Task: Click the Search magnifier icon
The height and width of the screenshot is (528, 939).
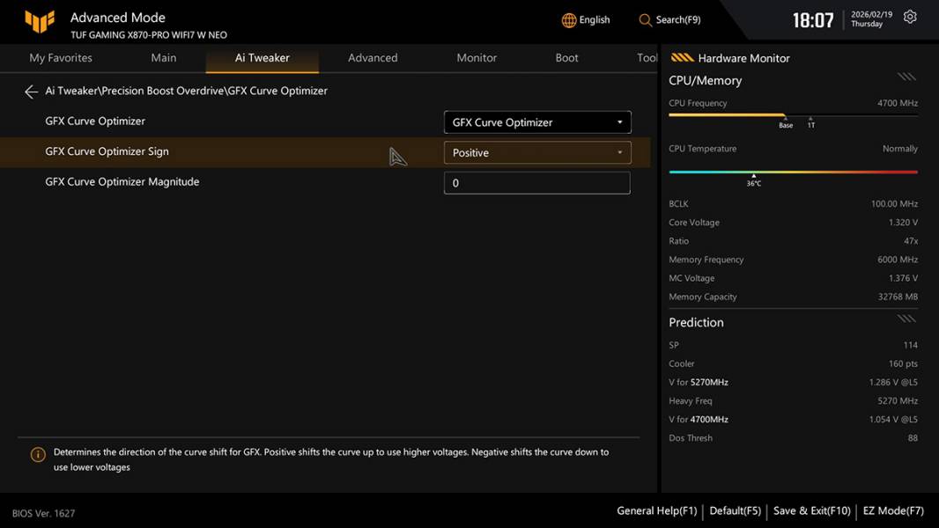Action: [x=646, y=20]
